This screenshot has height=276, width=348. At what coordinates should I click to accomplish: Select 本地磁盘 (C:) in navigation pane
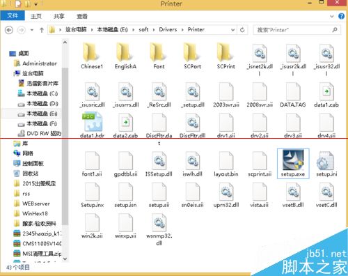38,93
